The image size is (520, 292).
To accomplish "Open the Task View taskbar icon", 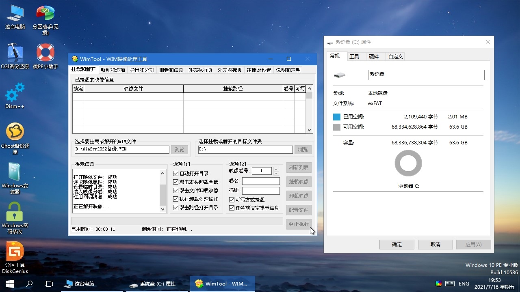I will (x=49, y=284).
